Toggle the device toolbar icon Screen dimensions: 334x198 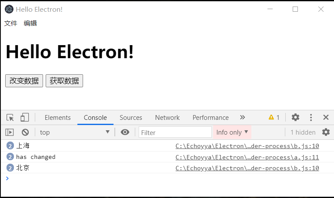click(x=24, y=117)
